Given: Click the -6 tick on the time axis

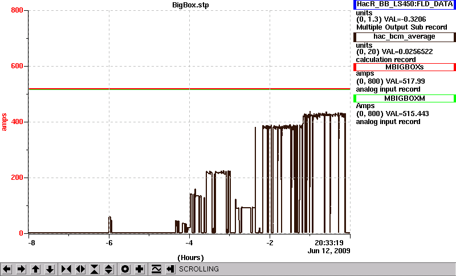Looking at the screenshot, I should point(109,242).
